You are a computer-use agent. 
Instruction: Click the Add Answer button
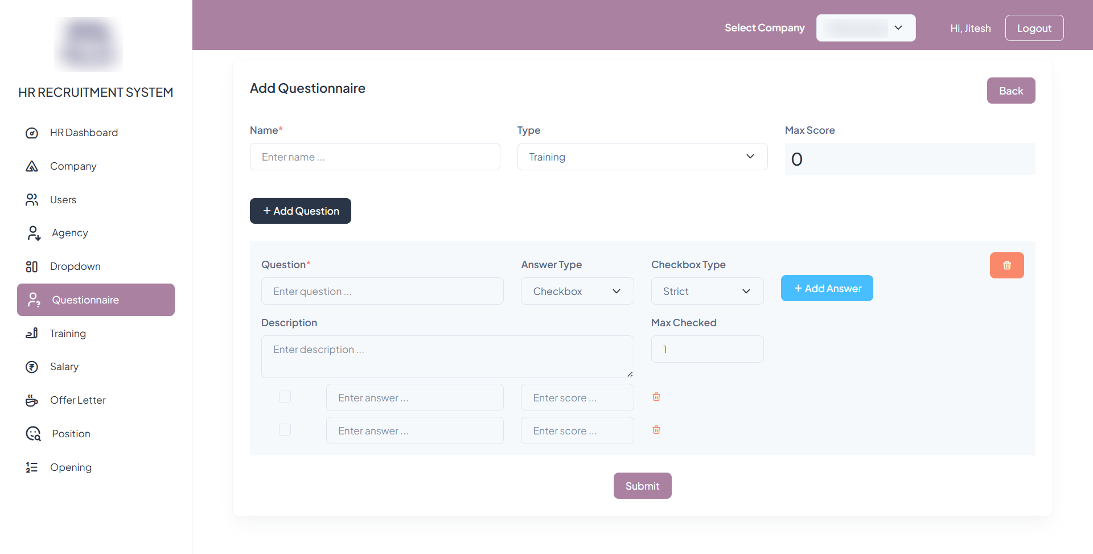click(827, 288)
